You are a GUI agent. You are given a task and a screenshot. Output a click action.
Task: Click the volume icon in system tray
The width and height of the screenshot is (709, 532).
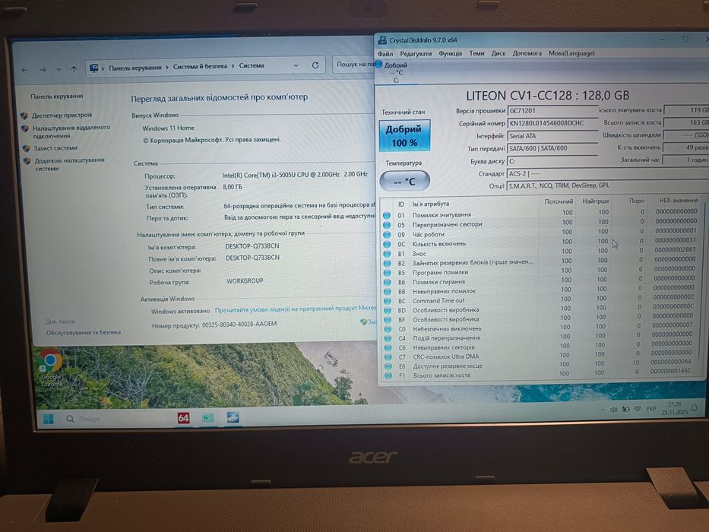point(613,410)
